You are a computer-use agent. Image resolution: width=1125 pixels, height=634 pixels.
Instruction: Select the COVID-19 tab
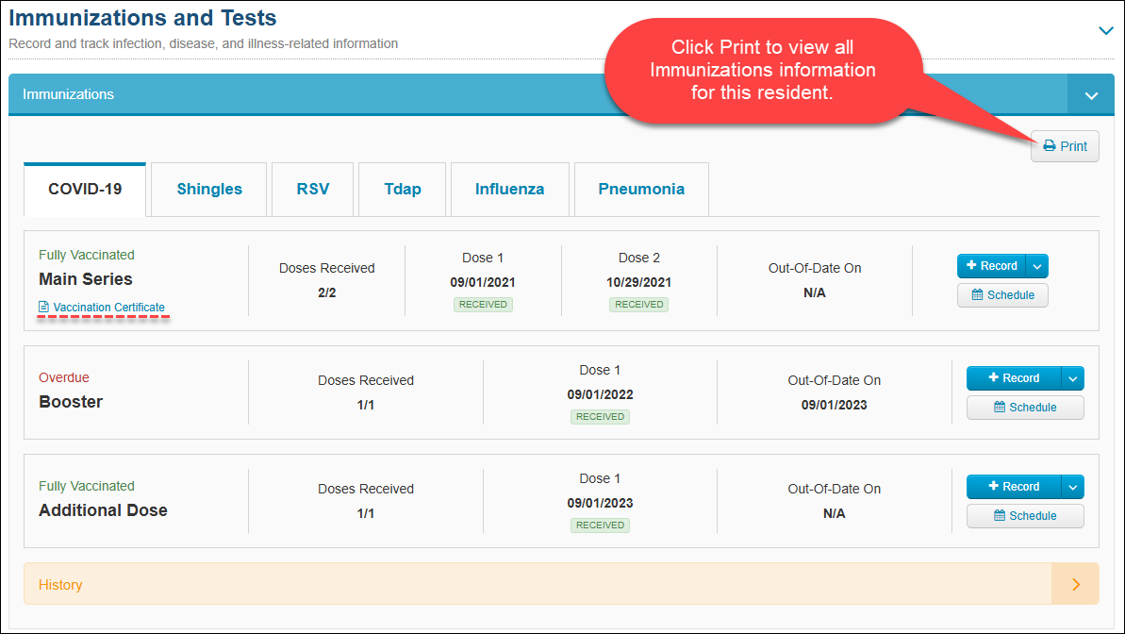point(85,190)
